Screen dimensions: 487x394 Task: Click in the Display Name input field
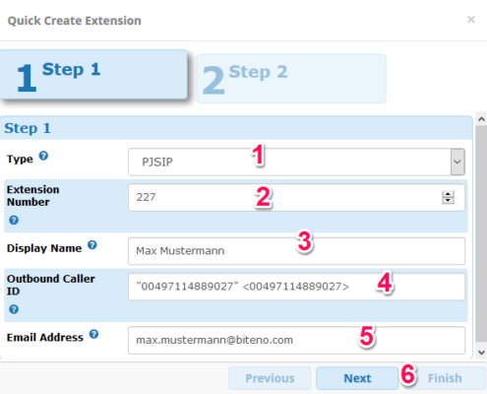point(296,251)
